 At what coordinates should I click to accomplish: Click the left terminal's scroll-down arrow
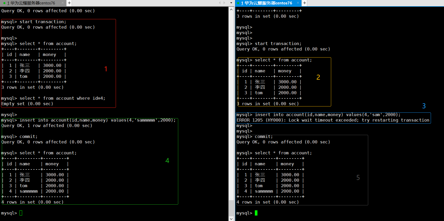[231, 219]
